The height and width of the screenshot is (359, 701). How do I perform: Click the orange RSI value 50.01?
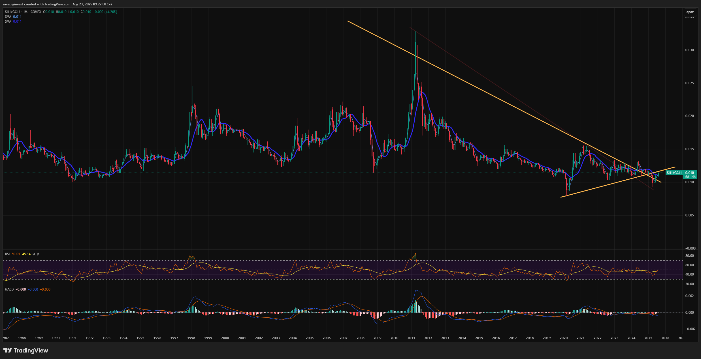point(16,254)
